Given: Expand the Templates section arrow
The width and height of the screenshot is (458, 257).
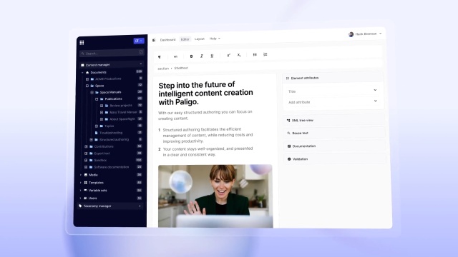Looking at the screenshot, I should [81, 183].
